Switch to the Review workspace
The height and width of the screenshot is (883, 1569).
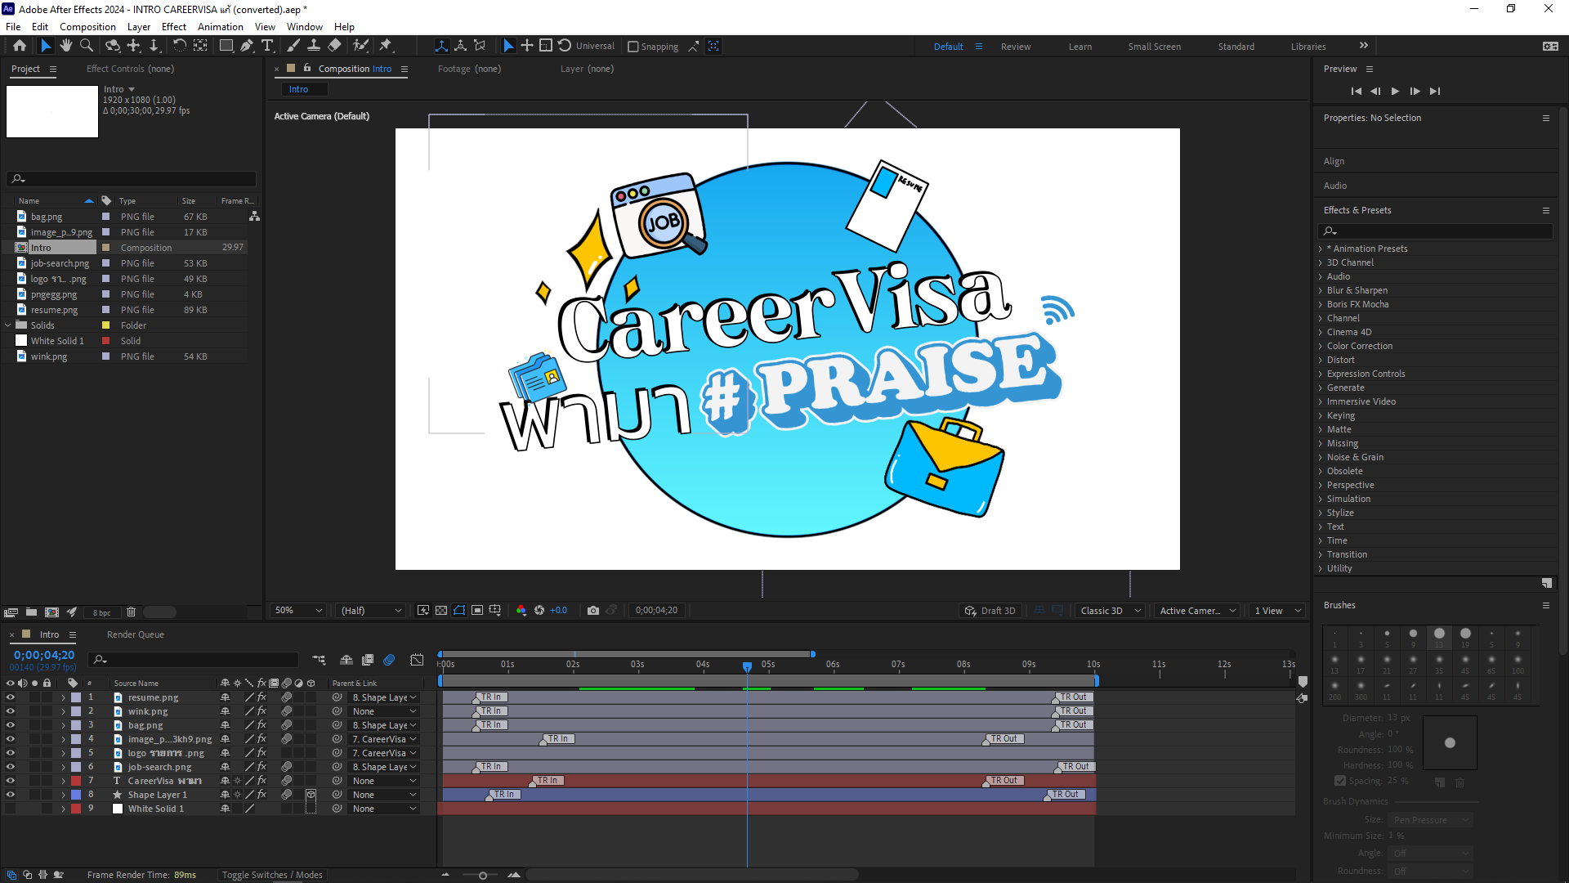click(1016, 47)
